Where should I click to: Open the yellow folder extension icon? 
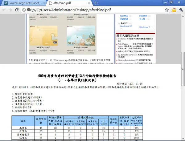[174, 10]
